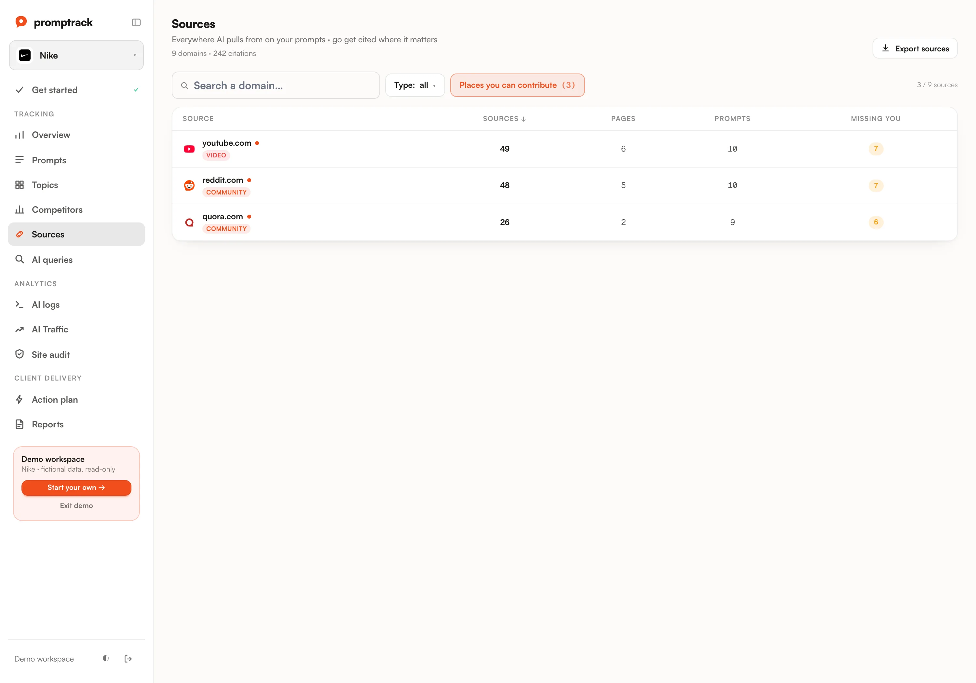976x683 pixels.
Task: Toggle dark mode with the half-circle icon
Action: pos(106,658)
